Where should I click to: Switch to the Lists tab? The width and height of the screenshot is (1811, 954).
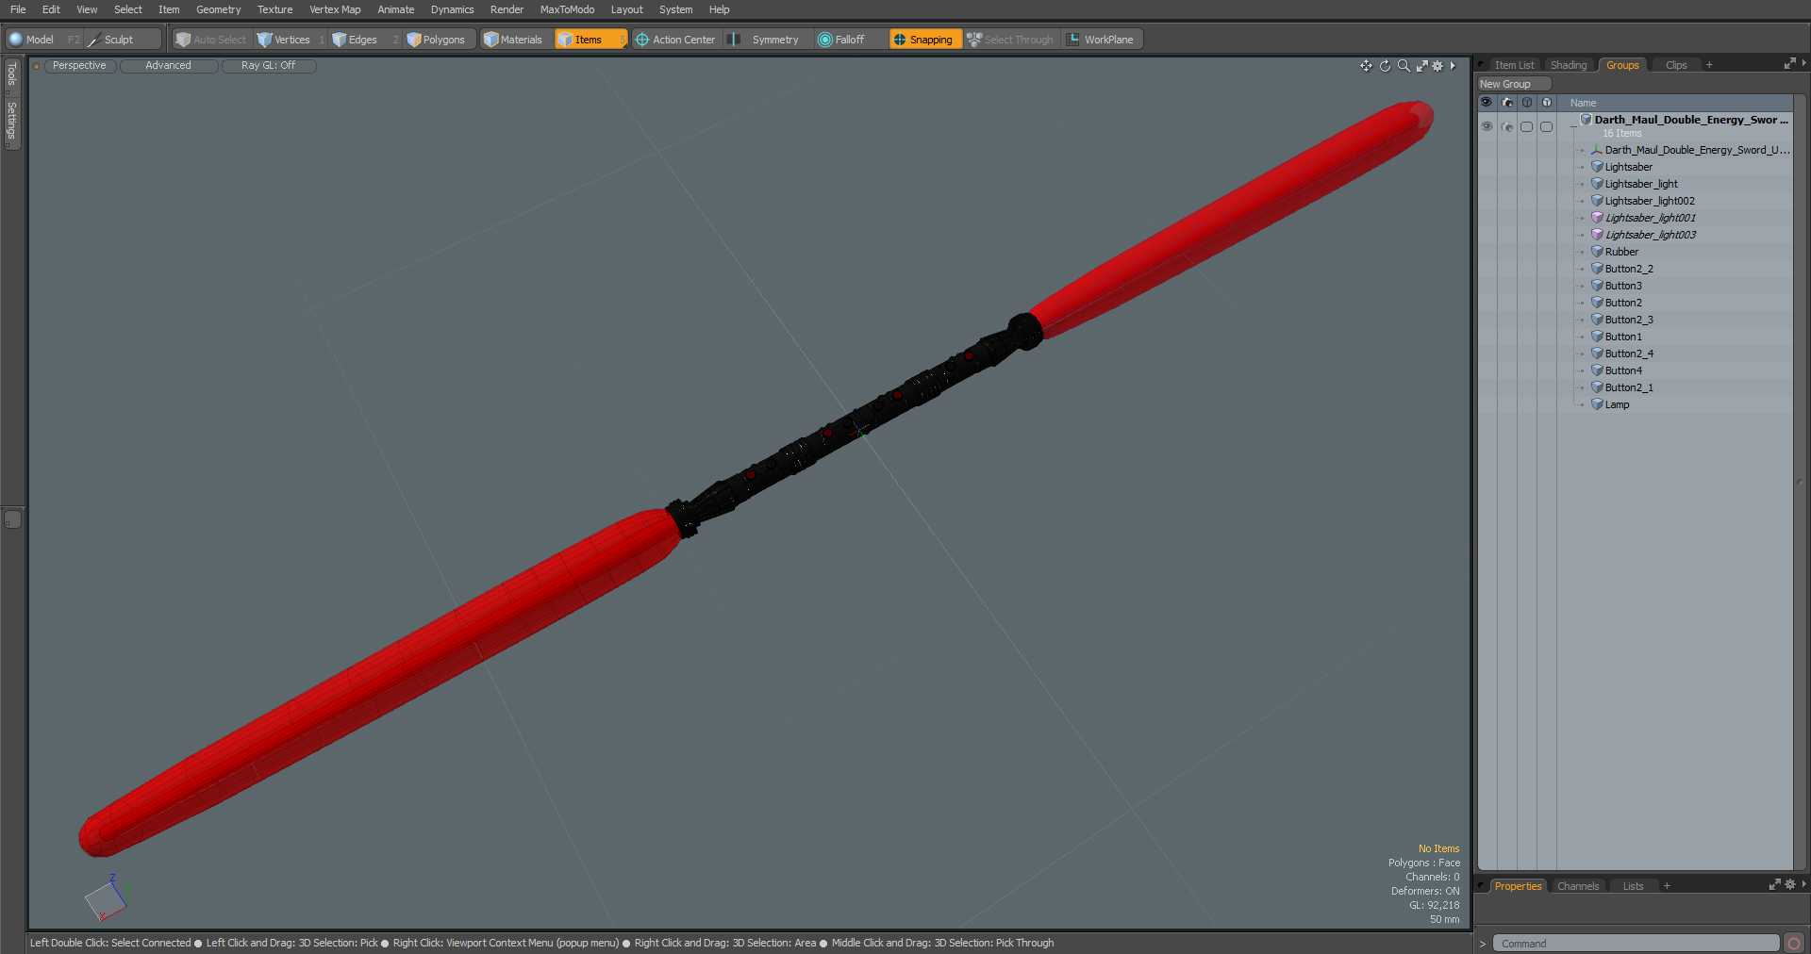[1633, 886]
